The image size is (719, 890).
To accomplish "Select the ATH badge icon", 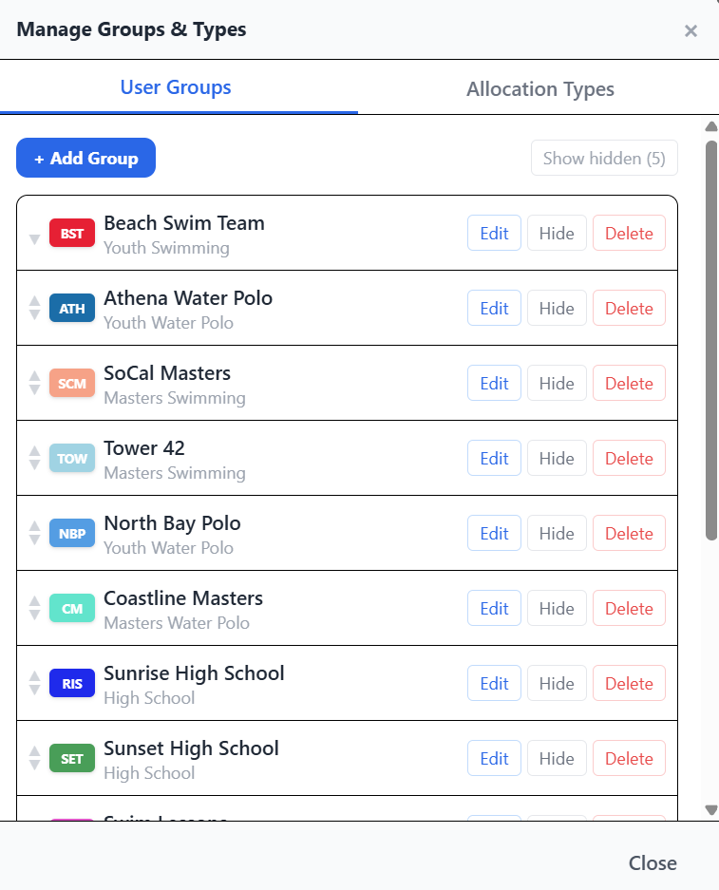I will coord(71,307).
